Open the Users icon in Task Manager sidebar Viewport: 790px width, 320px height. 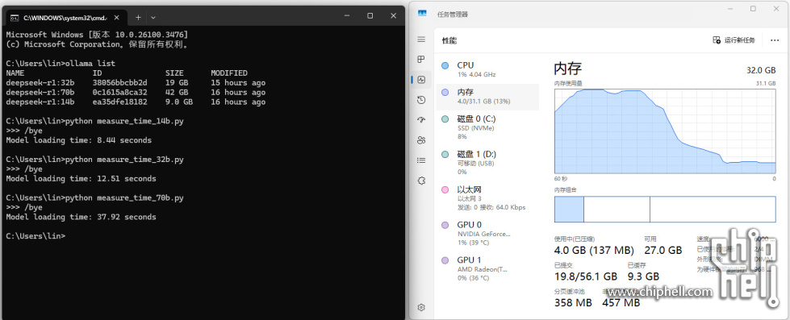[421, 140]
